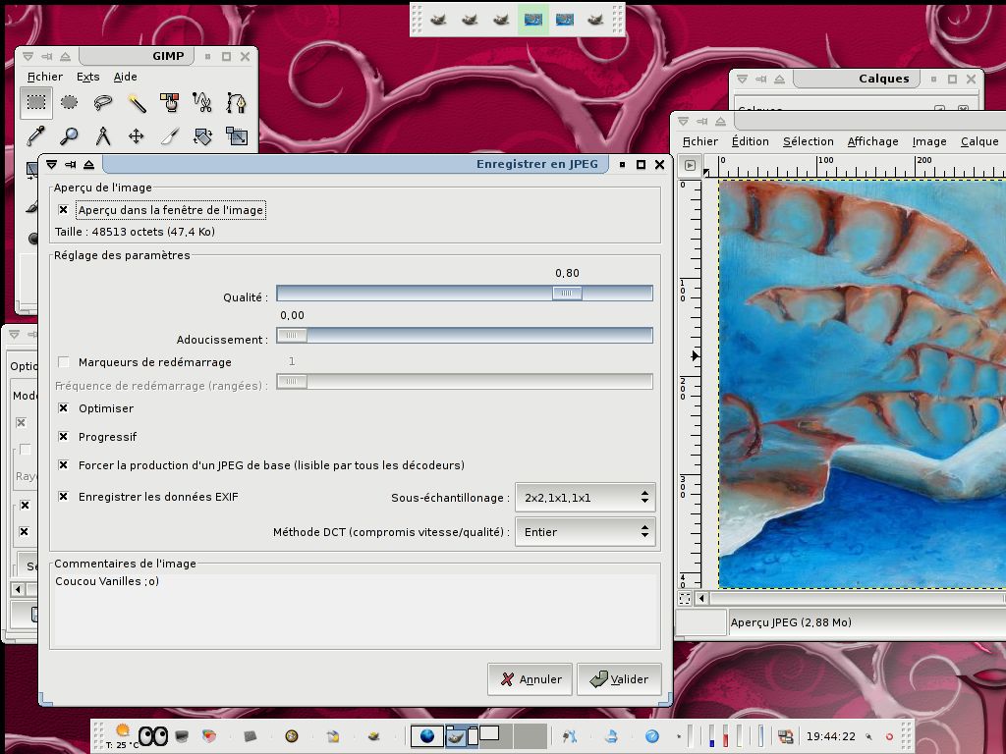Select the Fuzzy Select magic wand tool
Image resolution: width=1006 pixels, height=754 pixels.
click(136, 102)
